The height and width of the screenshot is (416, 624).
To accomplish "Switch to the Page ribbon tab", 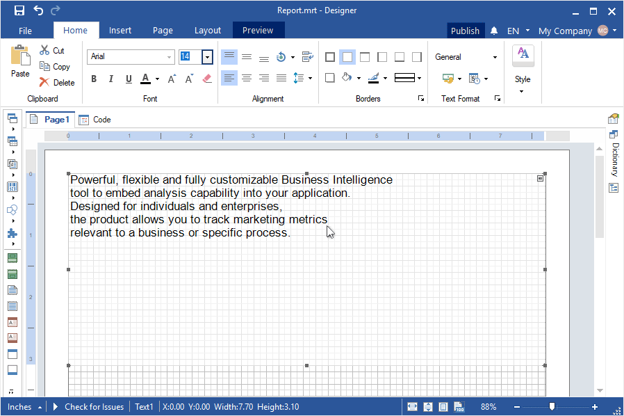I will pyautogui.click(x=163, y=31).
